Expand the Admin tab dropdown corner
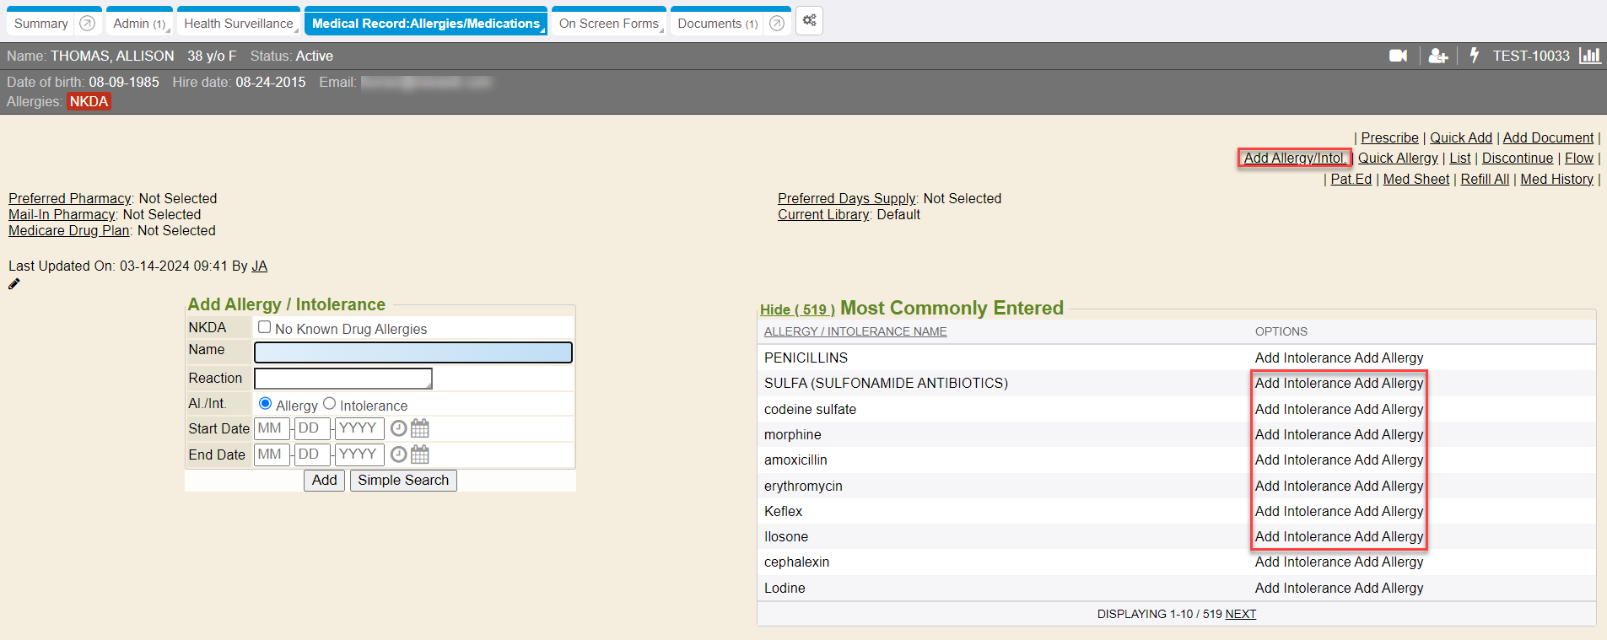The width and height of the screenshot is (1607, 640). 169,30
